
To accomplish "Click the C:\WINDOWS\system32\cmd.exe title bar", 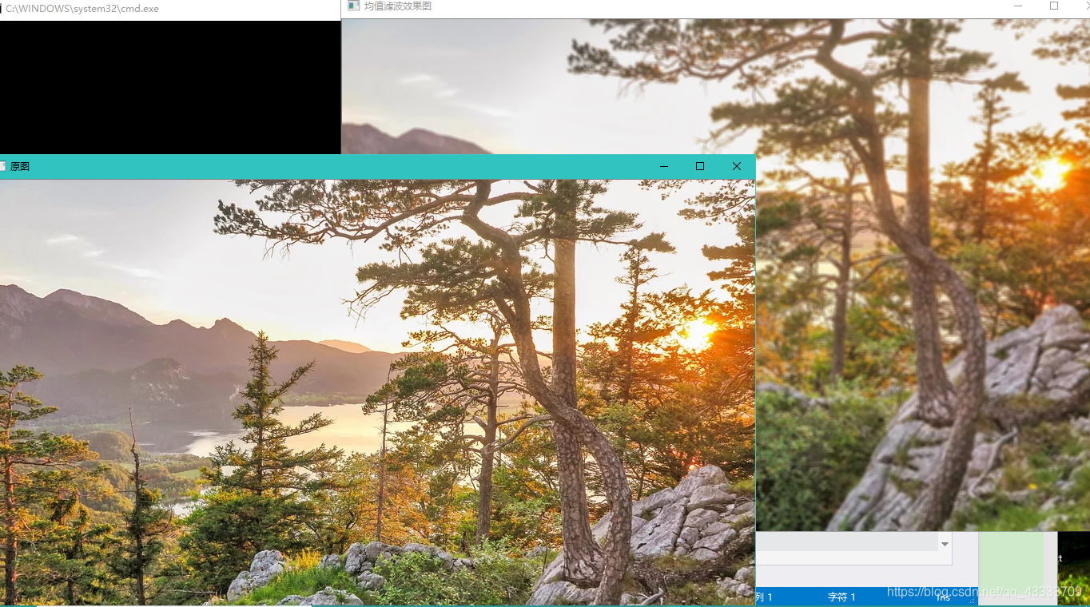I will pyautogui.click(x=170, y=10).
